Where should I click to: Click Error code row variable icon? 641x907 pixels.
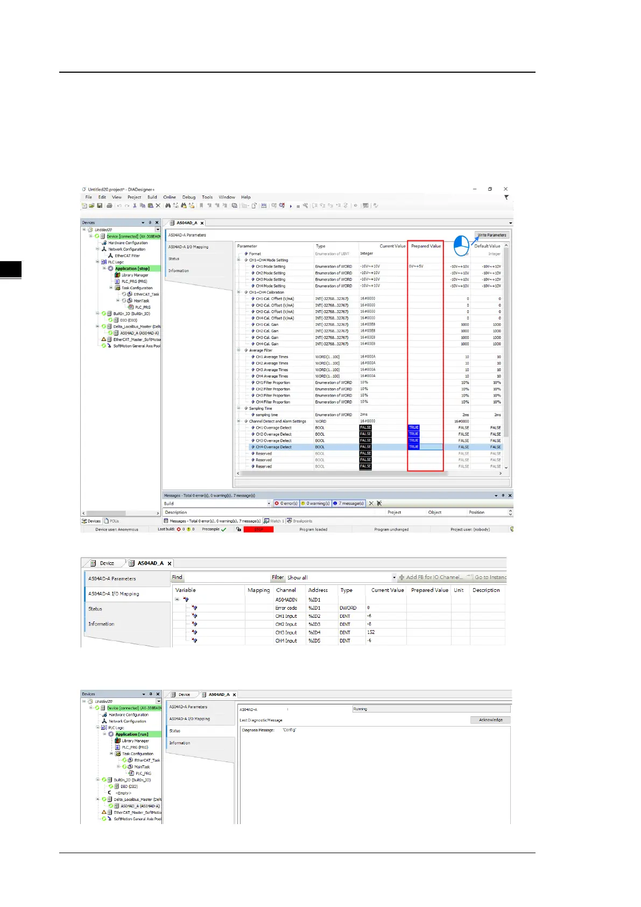point(194,608)
